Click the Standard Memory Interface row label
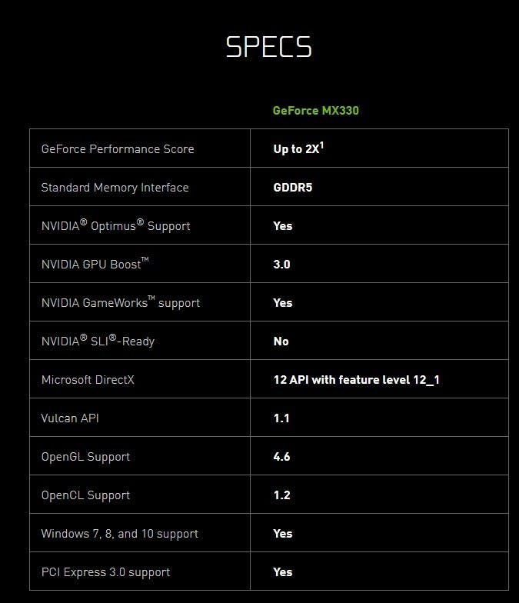The height and width of the screenshot is (603, 519). [x=115, y=187]
